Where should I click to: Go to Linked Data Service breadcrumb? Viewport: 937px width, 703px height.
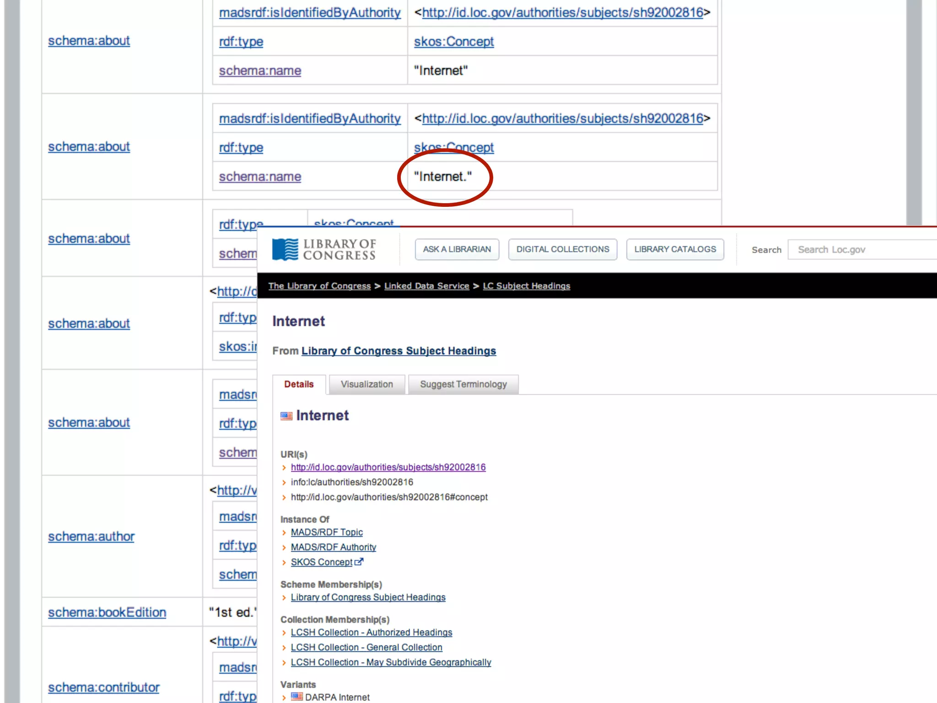pos(426,286)
